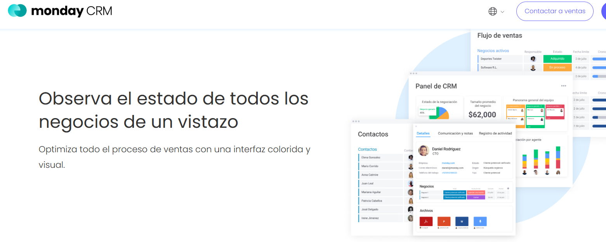Click Software R.L. timeline progress bar
Image resolution: width=606 pixels, height=242 pixels.
click(x=599, y=68)
